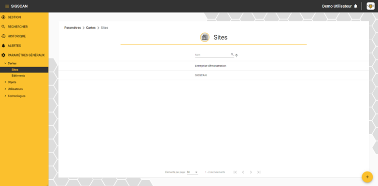378x186 pixels.
Task: Open the Entreprise démonstration site row
Action: [213, 66]
